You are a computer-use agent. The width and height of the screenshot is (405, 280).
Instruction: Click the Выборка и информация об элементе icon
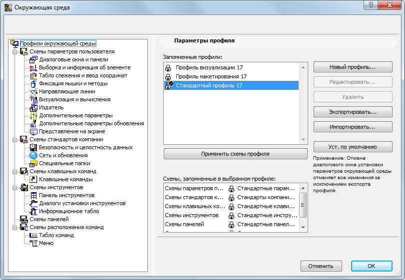click(x=33, y=67)
